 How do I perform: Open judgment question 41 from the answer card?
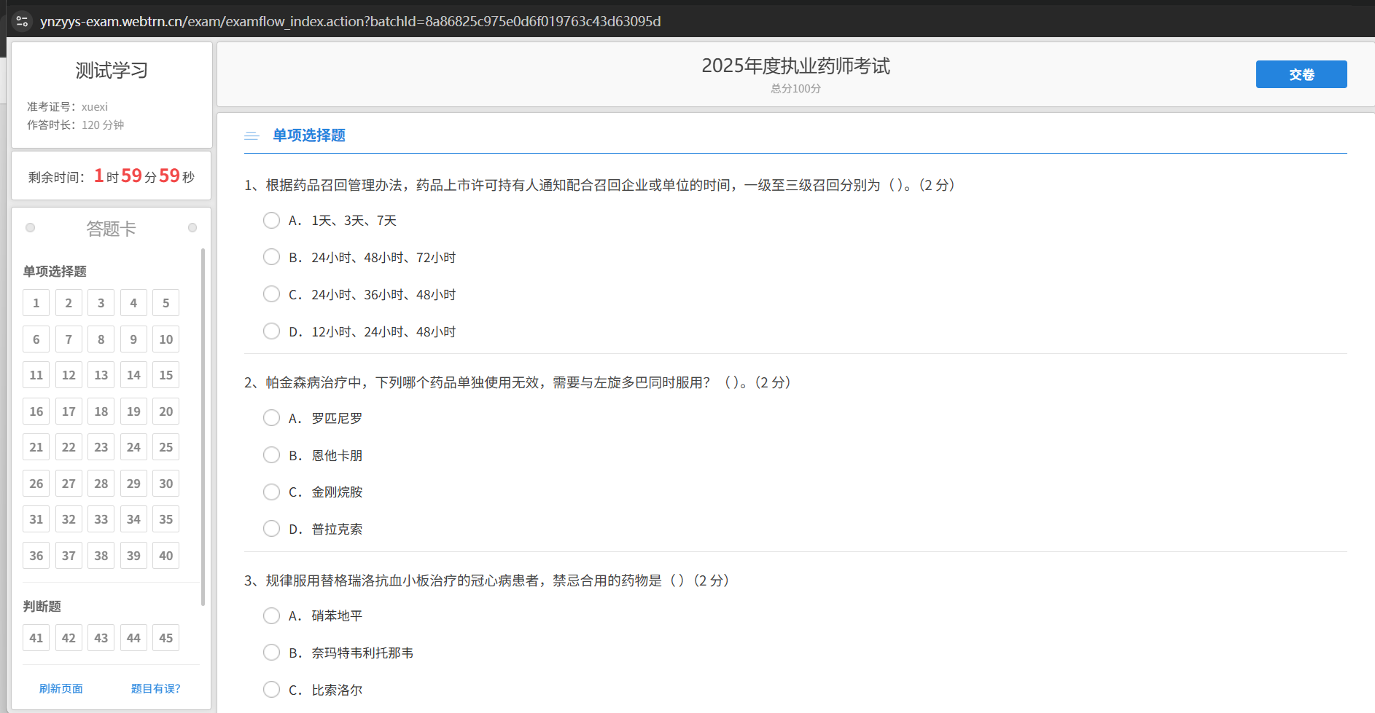(x=36, y=637)
